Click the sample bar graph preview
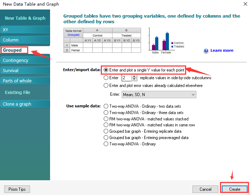This screenshot has width=250, height=195. click(x=166, y=41)
